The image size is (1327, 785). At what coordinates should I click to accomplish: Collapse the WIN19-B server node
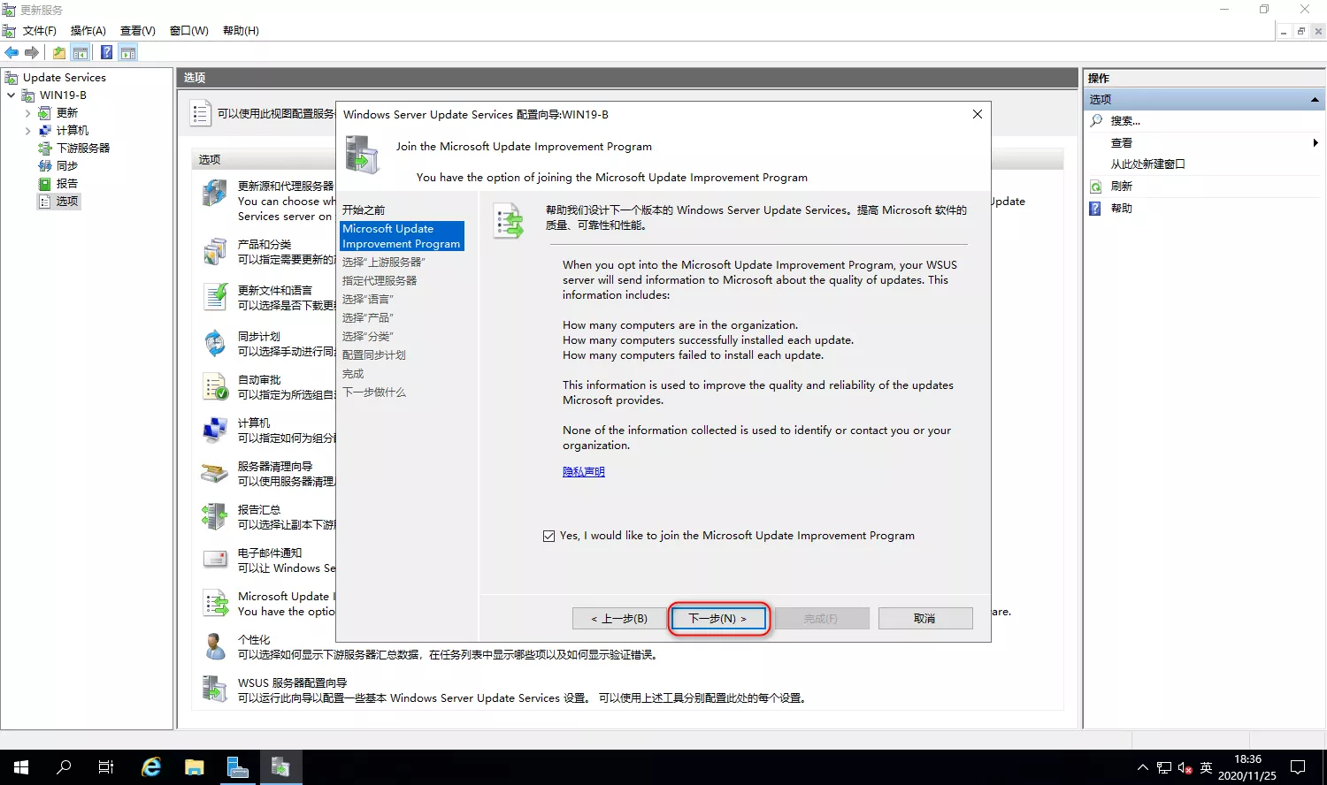(x=12, y=95)
